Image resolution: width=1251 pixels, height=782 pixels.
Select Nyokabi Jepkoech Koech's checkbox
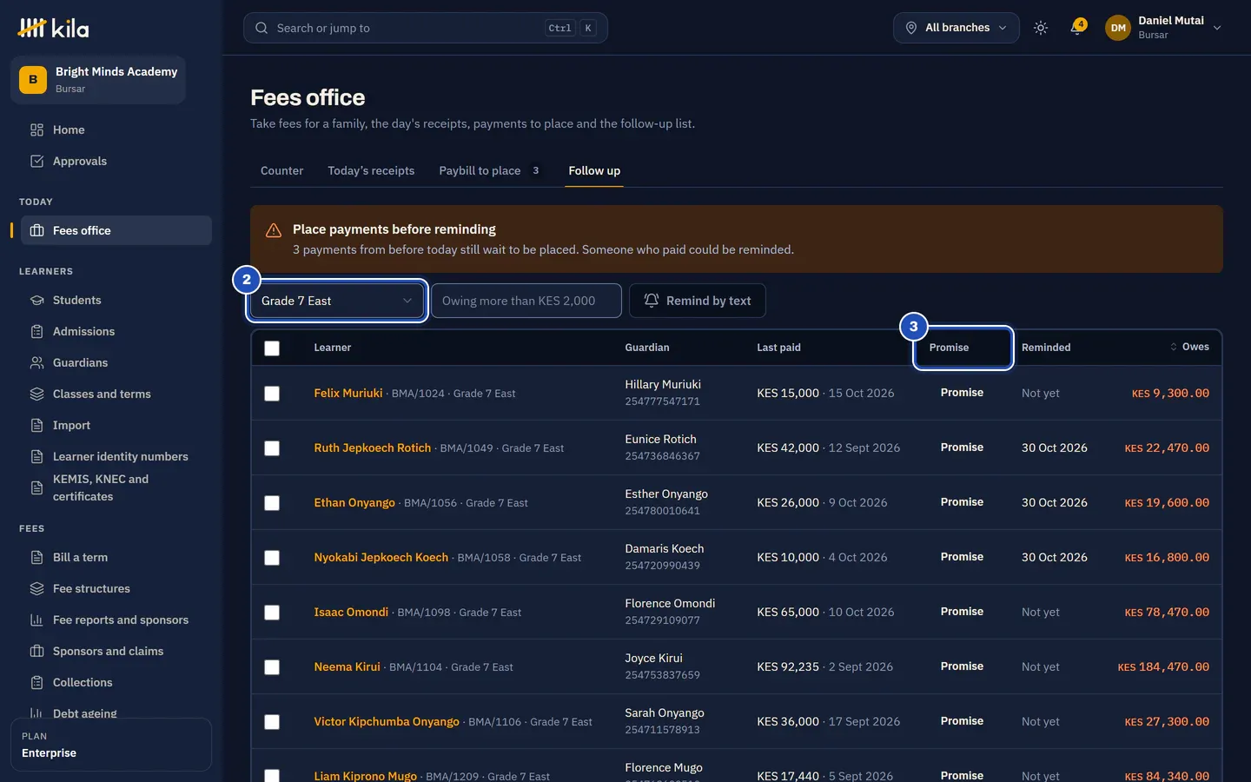click(272, 558)
